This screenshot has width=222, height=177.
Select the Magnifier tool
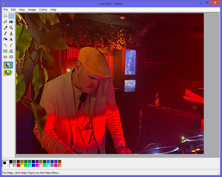coord(11,28)
